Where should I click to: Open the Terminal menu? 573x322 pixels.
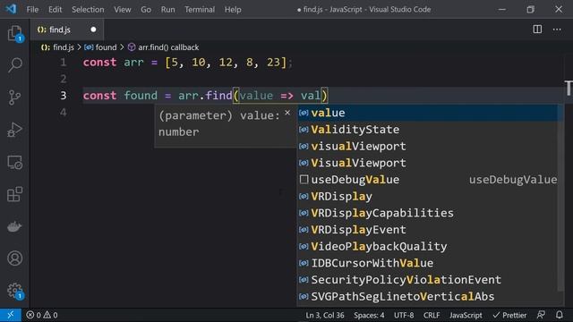200,10
